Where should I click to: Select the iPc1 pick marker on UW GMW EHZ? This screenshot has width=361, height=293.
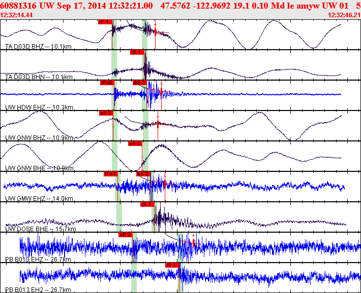(x=111, y=174)
